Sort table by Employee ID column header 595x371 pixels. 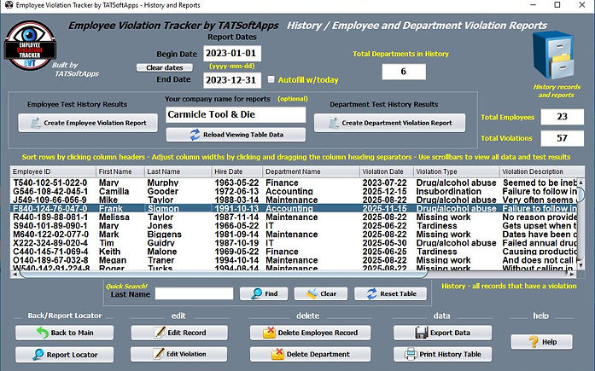[53, 171]
